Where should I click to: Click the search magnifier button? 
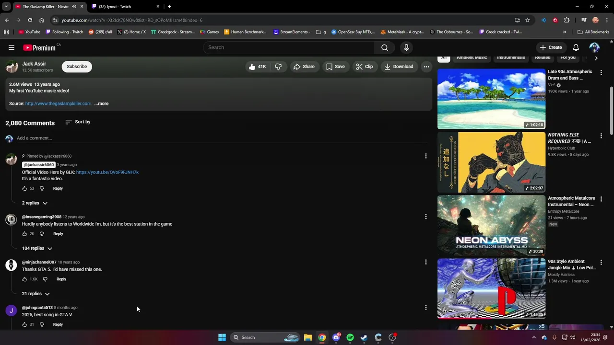coord(385,47)
